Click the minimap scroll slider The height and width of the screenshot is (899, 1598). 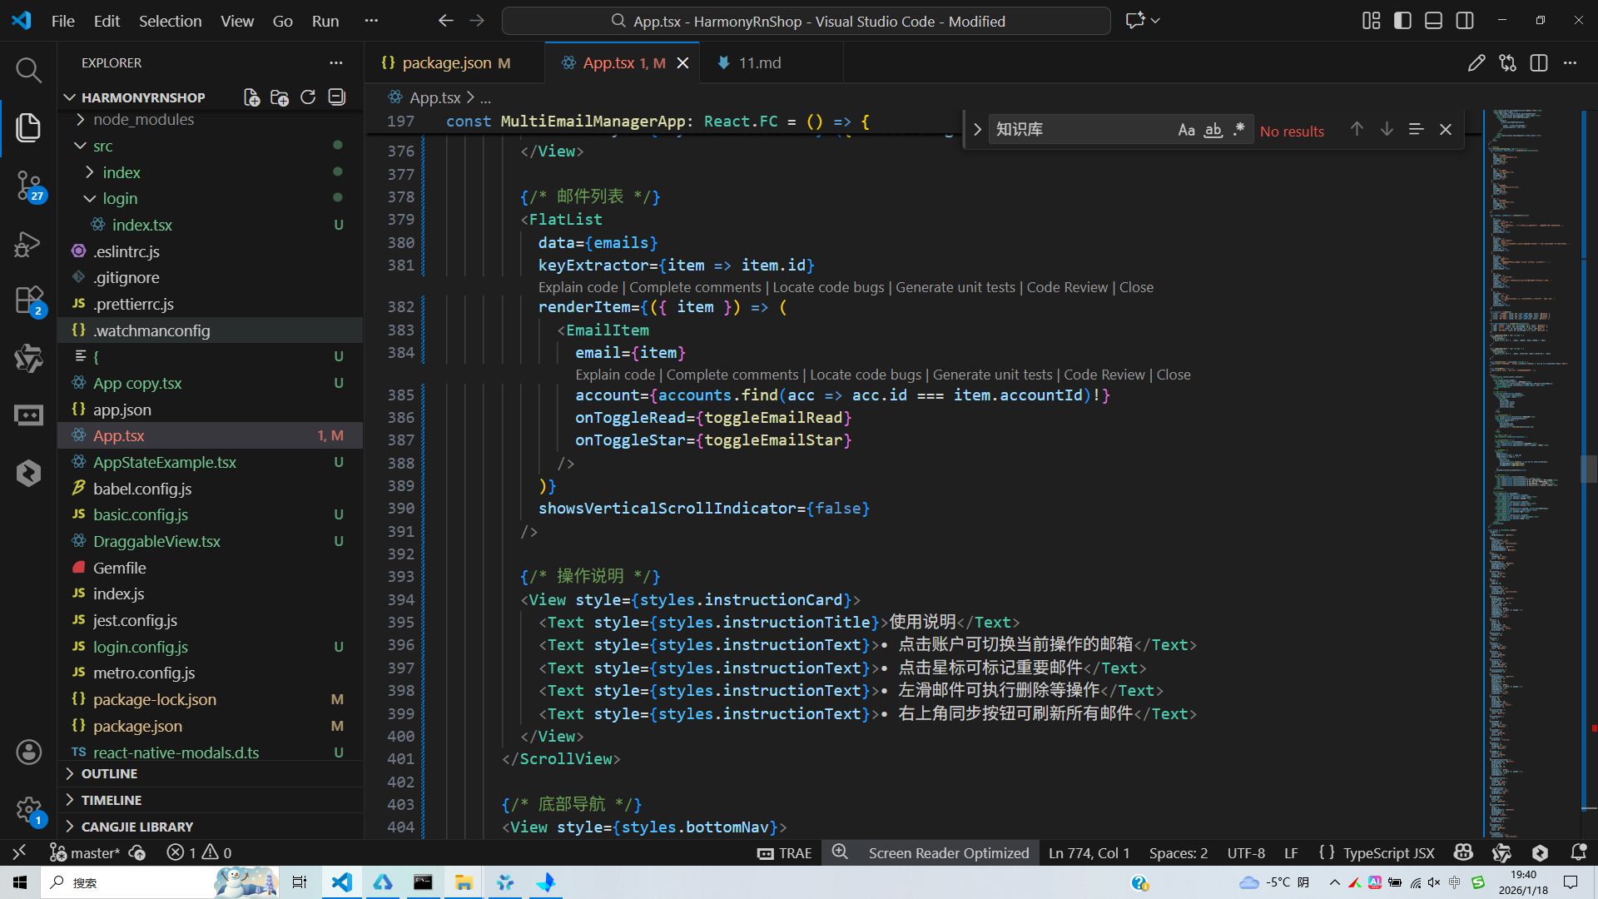click(1588, 469)
